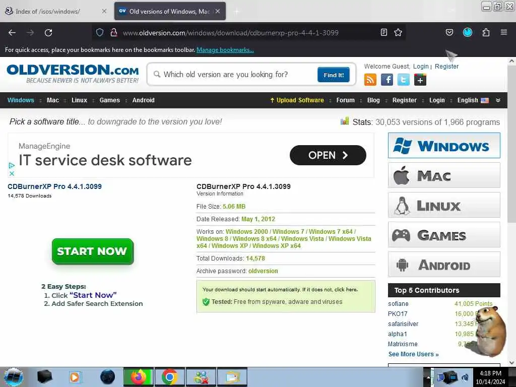Select Android in navigation bar

coord(143,100)
